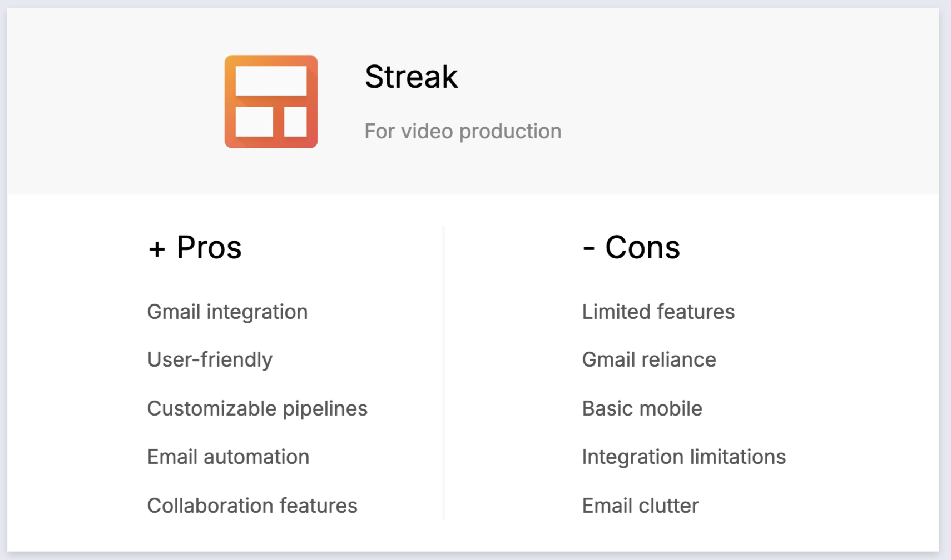The width and height of the screenshot is (951, 560).
Task: Select 'Gmail reliance' con item
Action: tap(649, 359)
